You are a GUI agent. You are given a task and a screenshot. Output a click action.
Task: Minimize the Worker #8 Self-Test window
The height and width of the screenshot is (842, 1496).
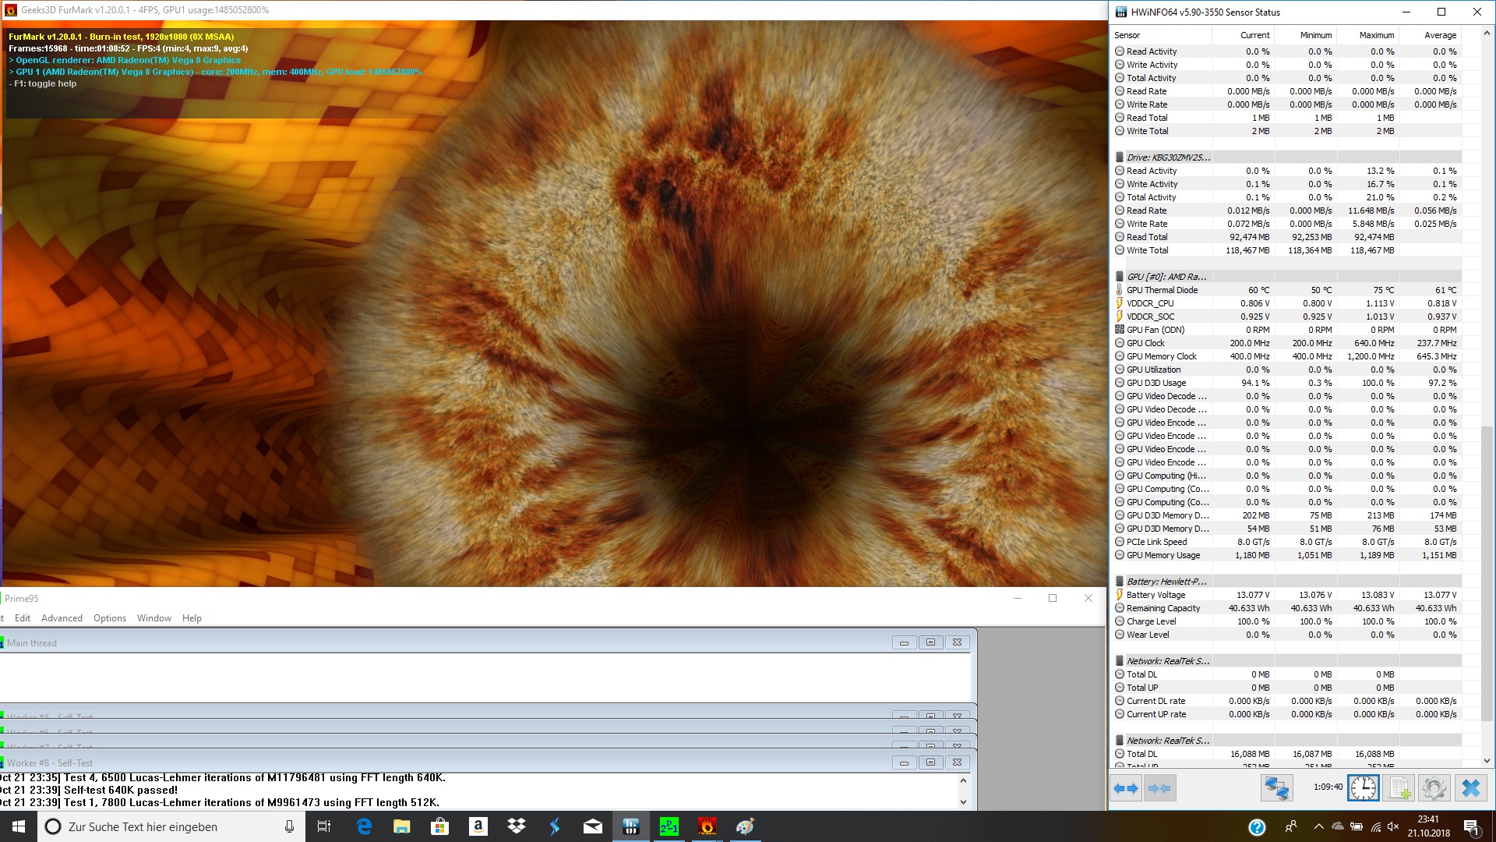pos(904,762)
